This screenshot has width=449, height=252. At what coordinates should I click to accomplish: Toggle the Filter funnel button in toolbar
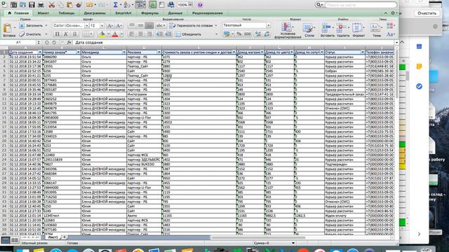(x=140, y=5)
